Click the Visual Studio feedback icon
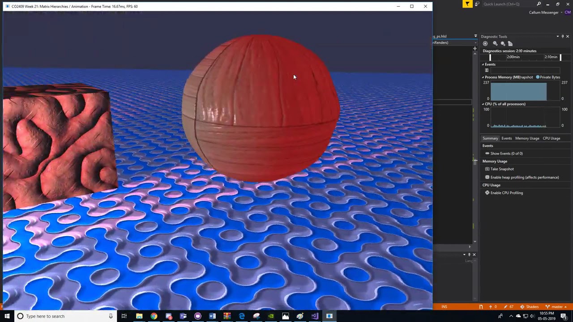 click(x=477, y=4)
